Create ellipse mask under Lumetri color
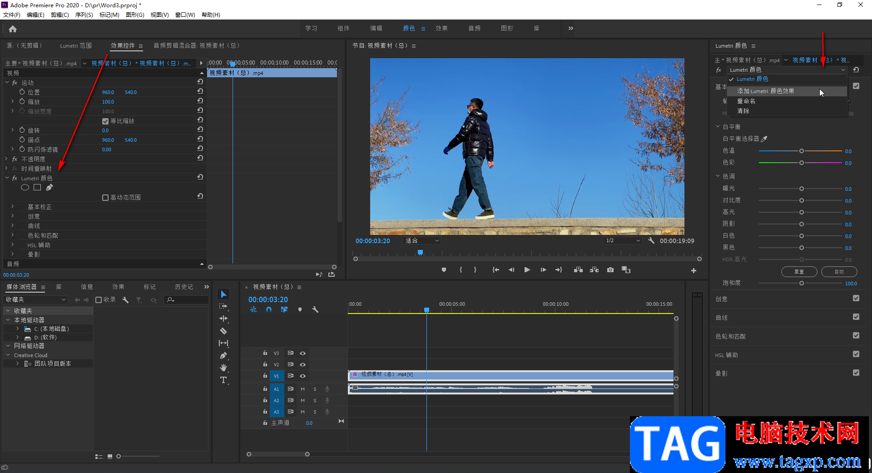872x473 pixels. point(25,188)
